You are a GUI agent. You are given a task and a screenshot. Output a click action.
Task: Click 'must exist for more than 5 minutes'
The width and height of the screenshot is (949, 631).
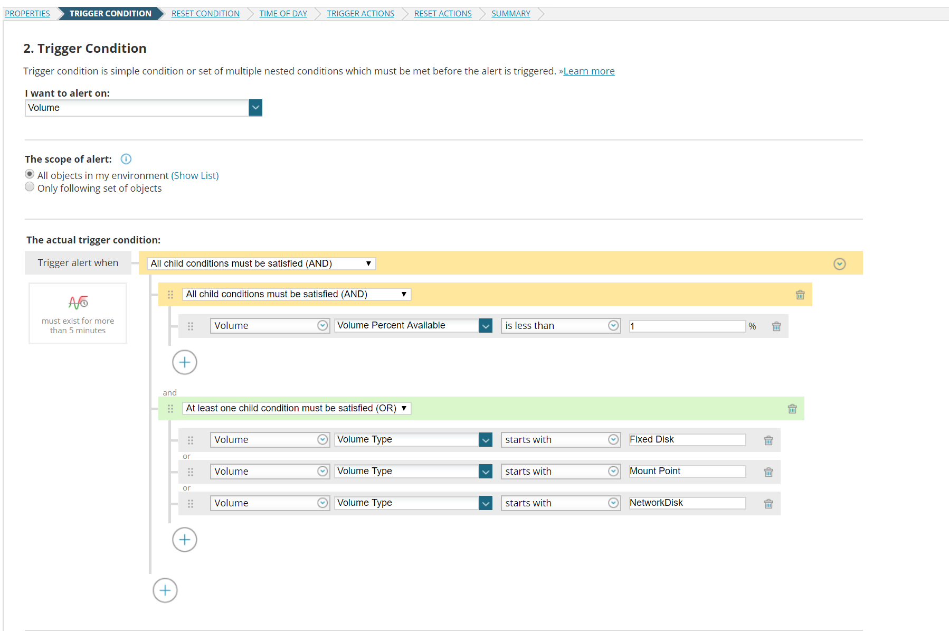(x=78, y=326)
